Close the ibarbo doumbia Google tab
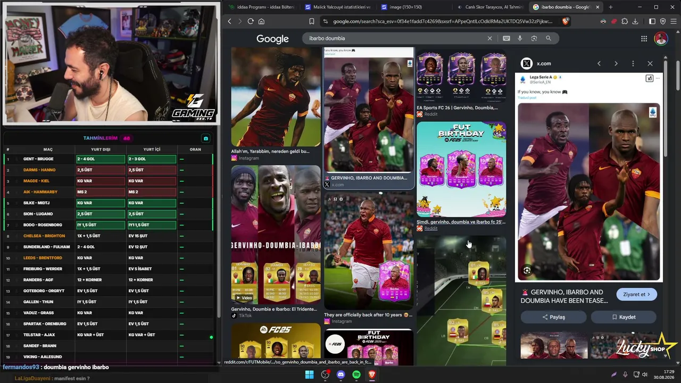 597,7
